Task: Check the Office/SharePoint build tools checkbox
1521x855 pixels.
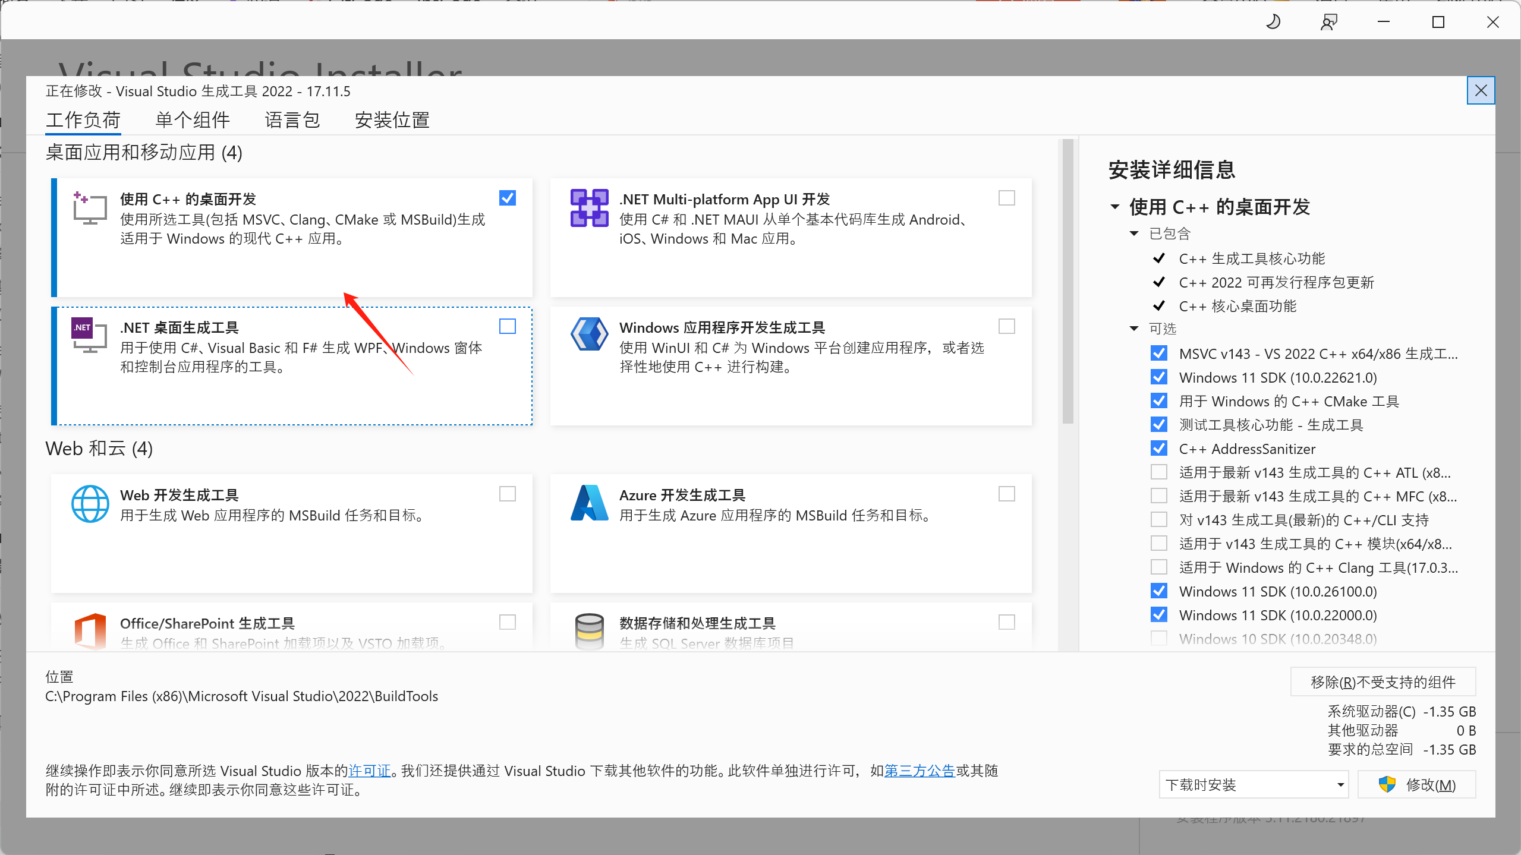Action: point(508,622)
